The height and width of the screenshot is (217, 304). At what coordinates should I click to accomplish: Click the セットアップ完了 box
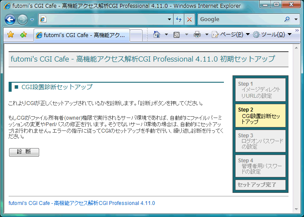coord(261,185)
